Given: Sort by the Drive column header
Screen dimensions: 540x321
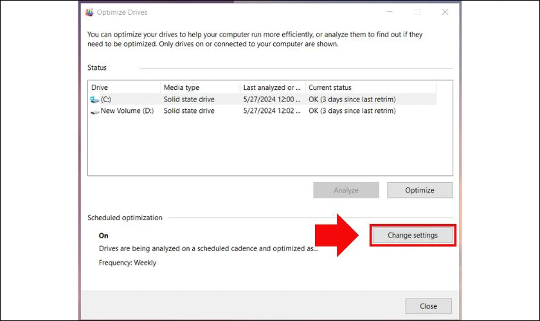Looking at the screenshot, I should pyautogui.click(x=124, y=87).
